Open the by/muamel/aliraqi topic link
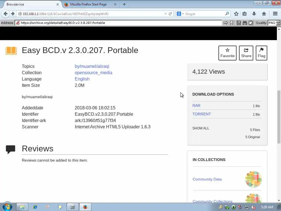This screenshot has height=211, width=281. (x=92, y=66)
